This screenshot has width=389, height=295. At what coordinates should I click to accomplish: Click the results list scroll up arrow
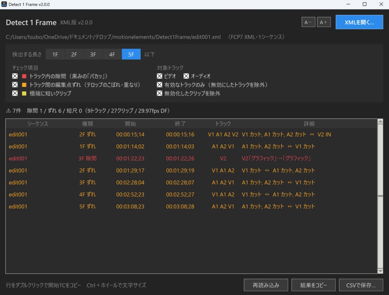point(380,121)
